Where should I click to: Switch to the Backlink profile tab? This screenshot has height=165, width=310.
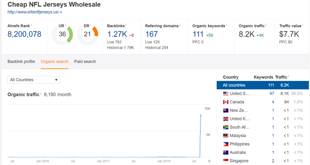[21, 62]
